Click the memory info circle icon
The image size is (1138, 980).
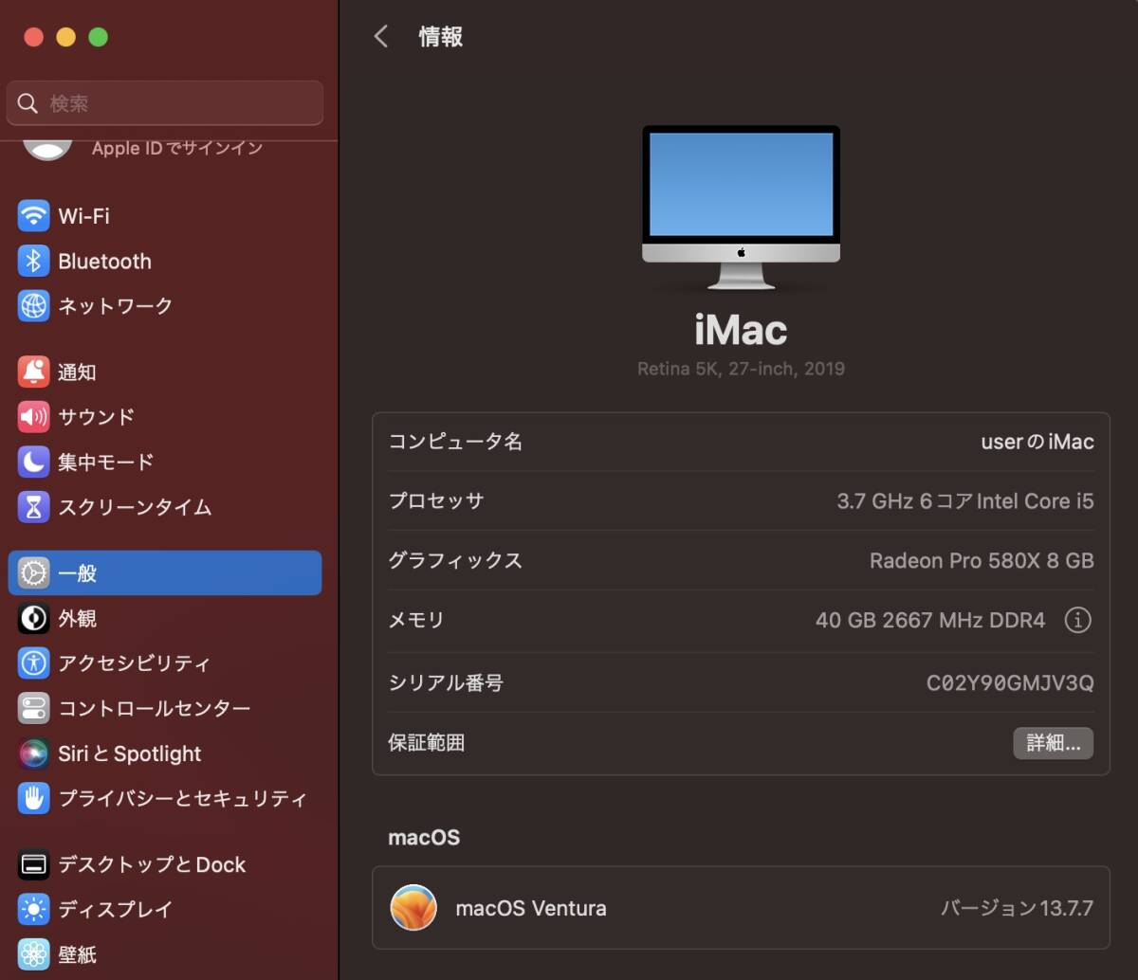[1077, 621]
